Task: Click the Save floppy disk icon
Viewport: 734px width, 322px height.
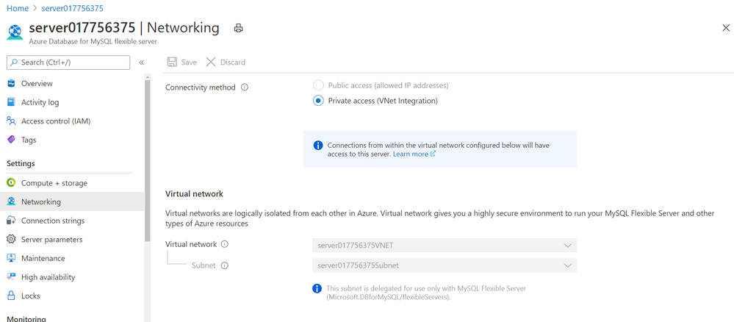Action: point(172,62)
